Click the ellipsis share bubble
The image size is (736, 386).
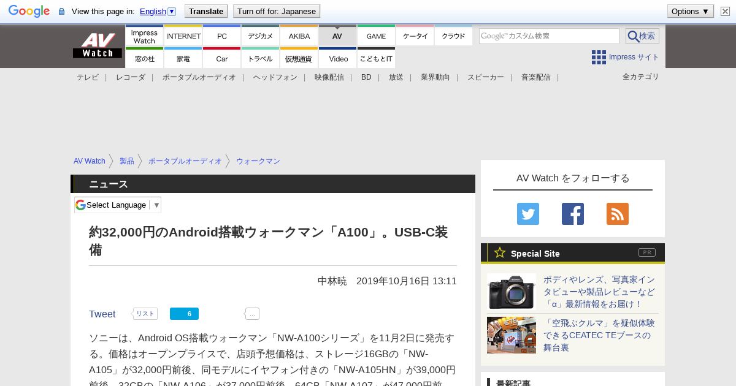[252, 314]
